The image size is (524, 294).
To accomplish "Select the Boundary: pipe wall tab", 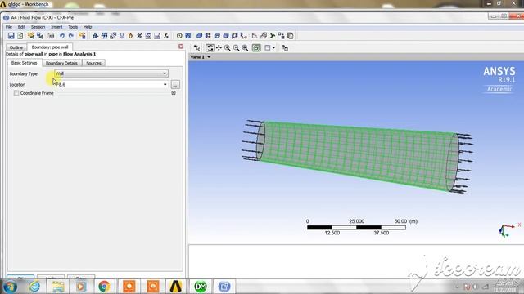I will (50, 47).
